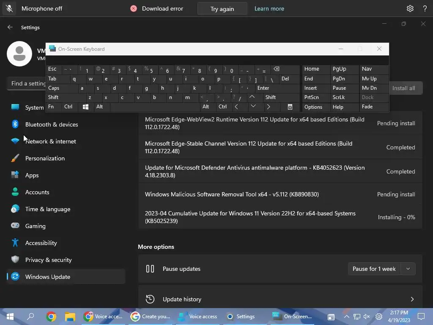Click the Windows logo key on keyboard
This screenshot has width=433, height=325.
pos(86,107)
